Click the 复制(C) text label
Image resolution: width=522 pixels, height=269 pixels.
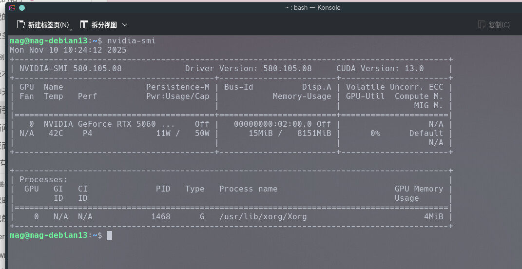pyautogui.click(x=499, y=25)
